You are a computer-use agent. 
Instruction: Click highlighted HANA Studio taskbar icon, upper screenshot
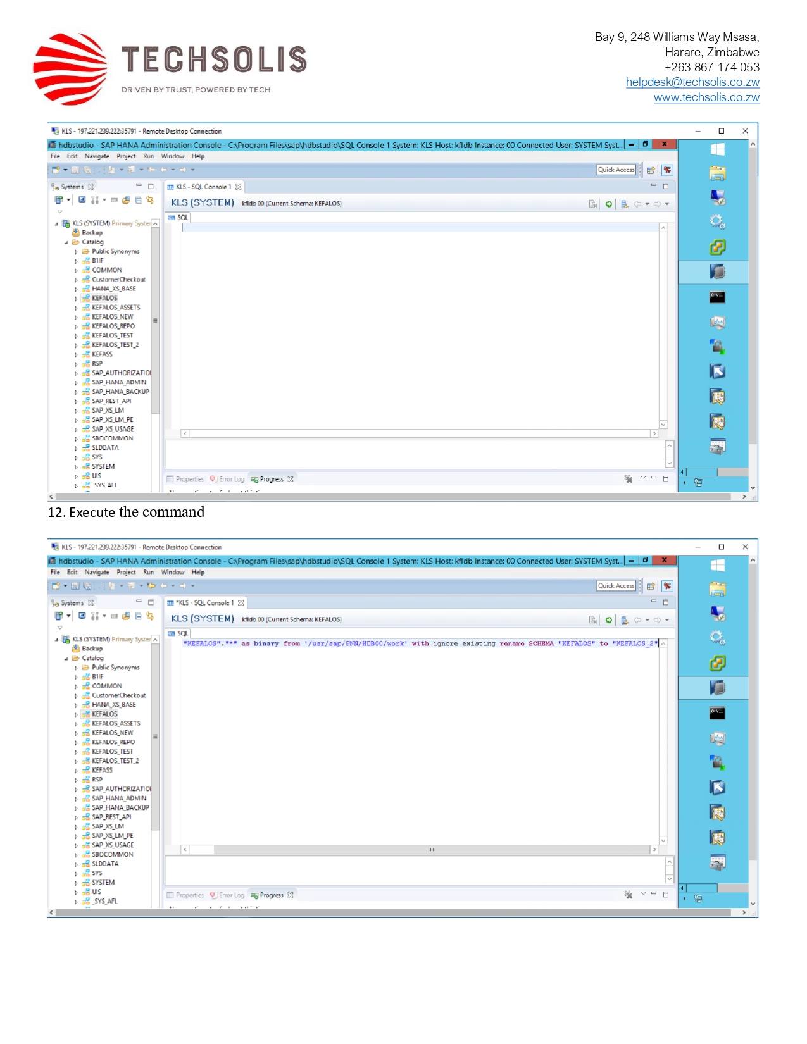717,272
